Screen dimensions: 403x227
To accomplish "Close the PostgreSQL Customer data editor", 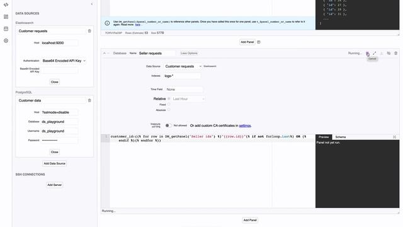I will pos(55,152).
